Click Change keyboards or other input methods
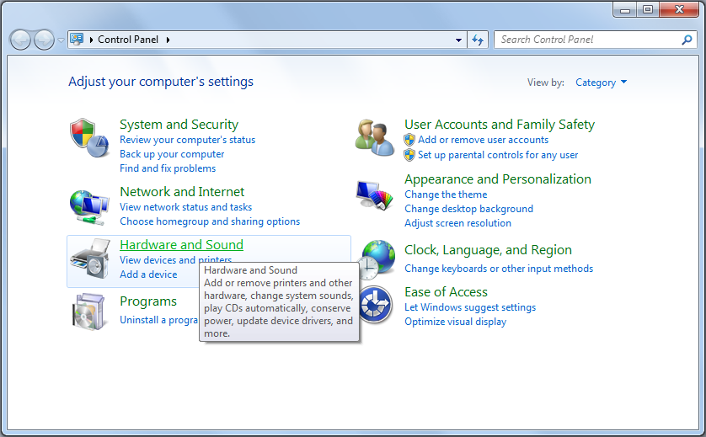 click(x=499, y=269)
